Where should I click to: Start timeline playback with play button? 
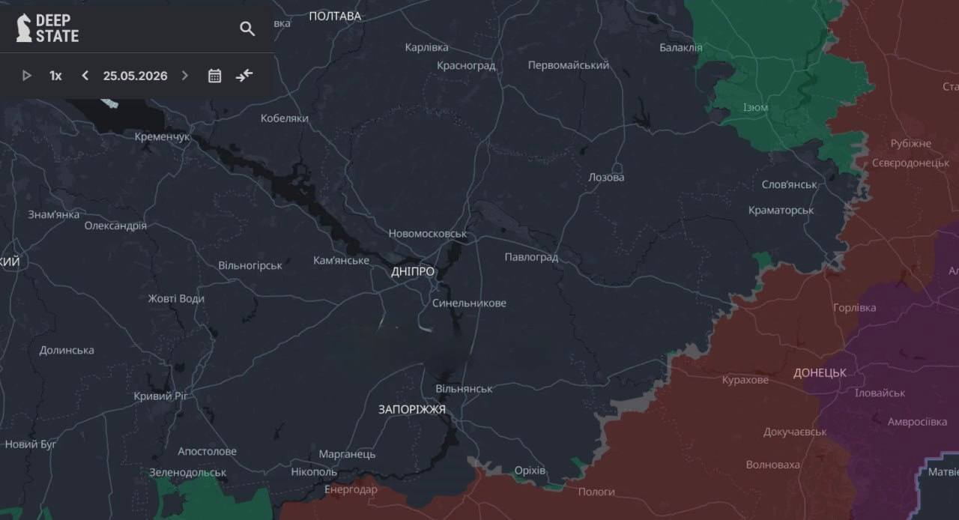click(x=27, y=76)
